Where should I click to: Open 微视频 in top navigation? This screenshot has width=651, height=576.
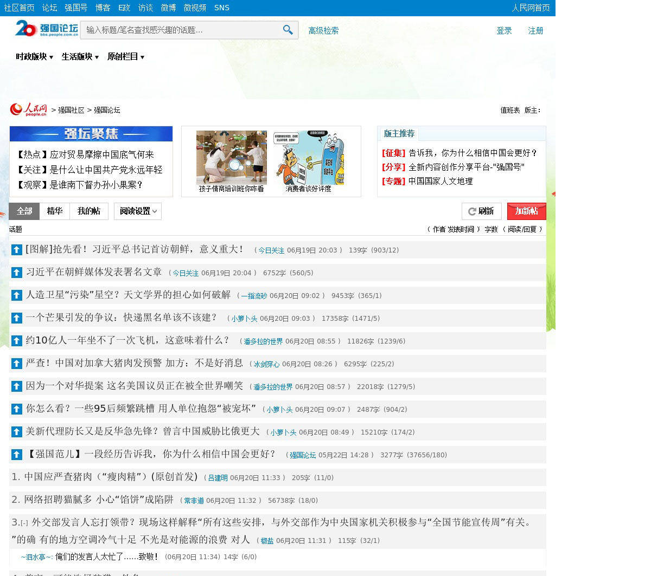coord(195,8)
